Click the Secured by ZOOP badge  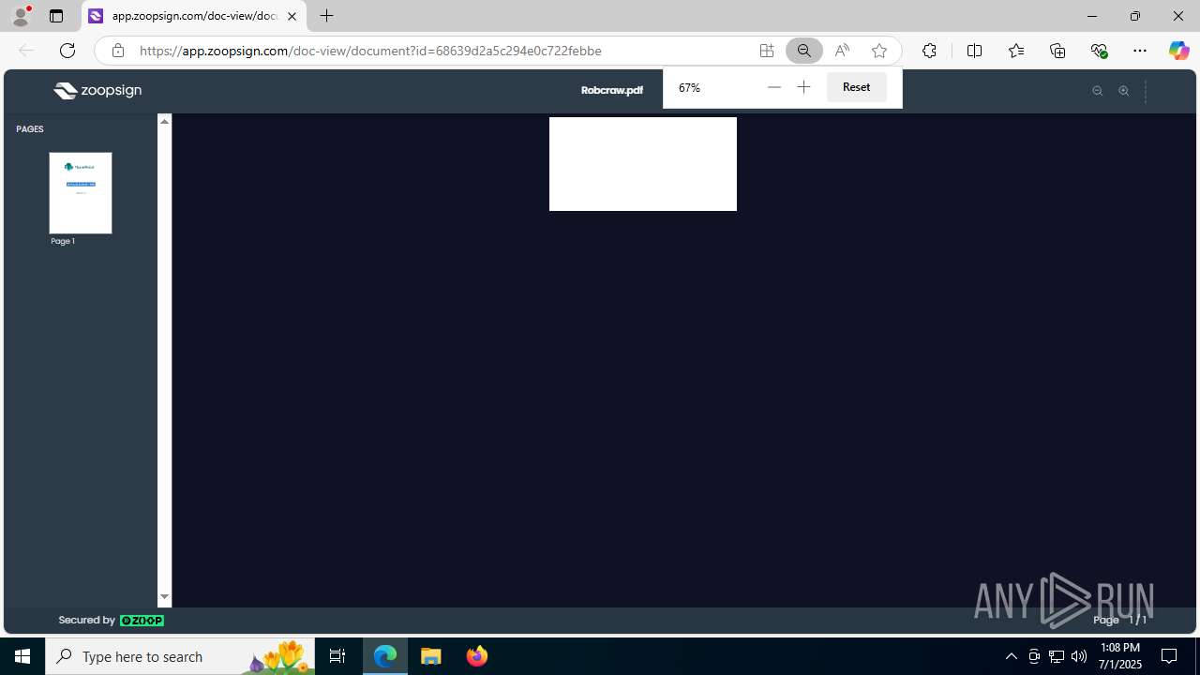click(x=112, y=621)
